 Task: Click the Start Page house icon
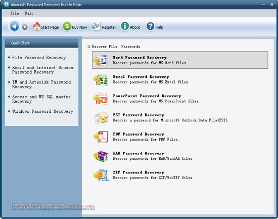(x=37, y=26)
